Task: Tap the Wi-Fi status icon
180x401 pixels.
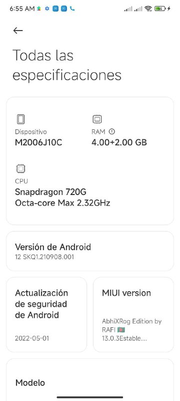Action: (148, 9)
